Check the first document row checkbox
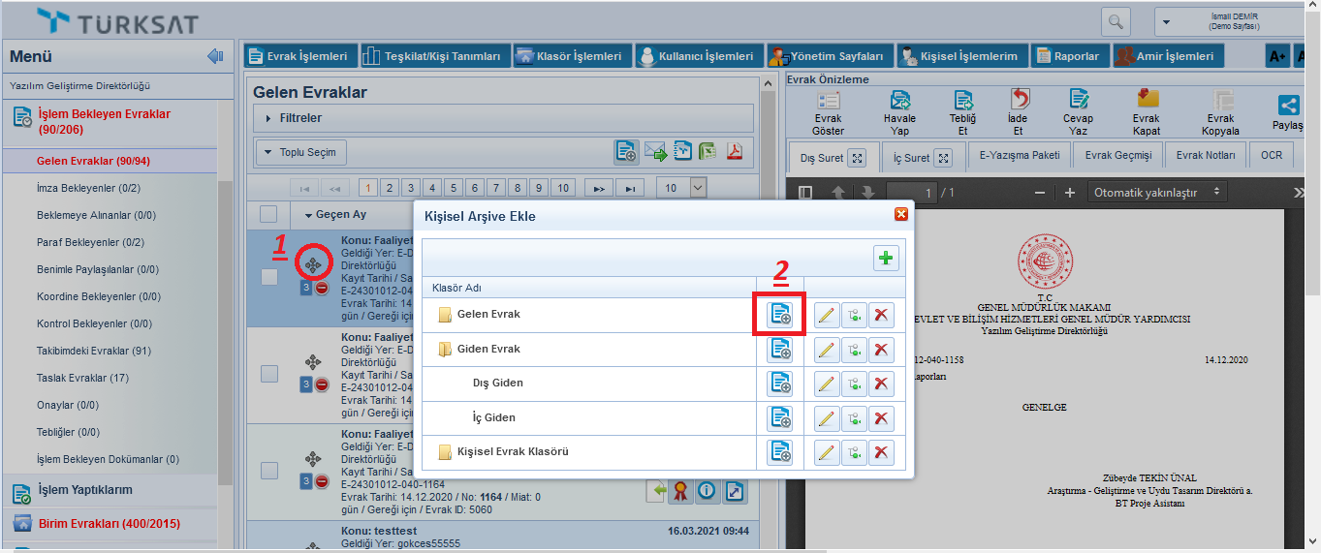Viewport: 1321px width, 553px height. 269,277
